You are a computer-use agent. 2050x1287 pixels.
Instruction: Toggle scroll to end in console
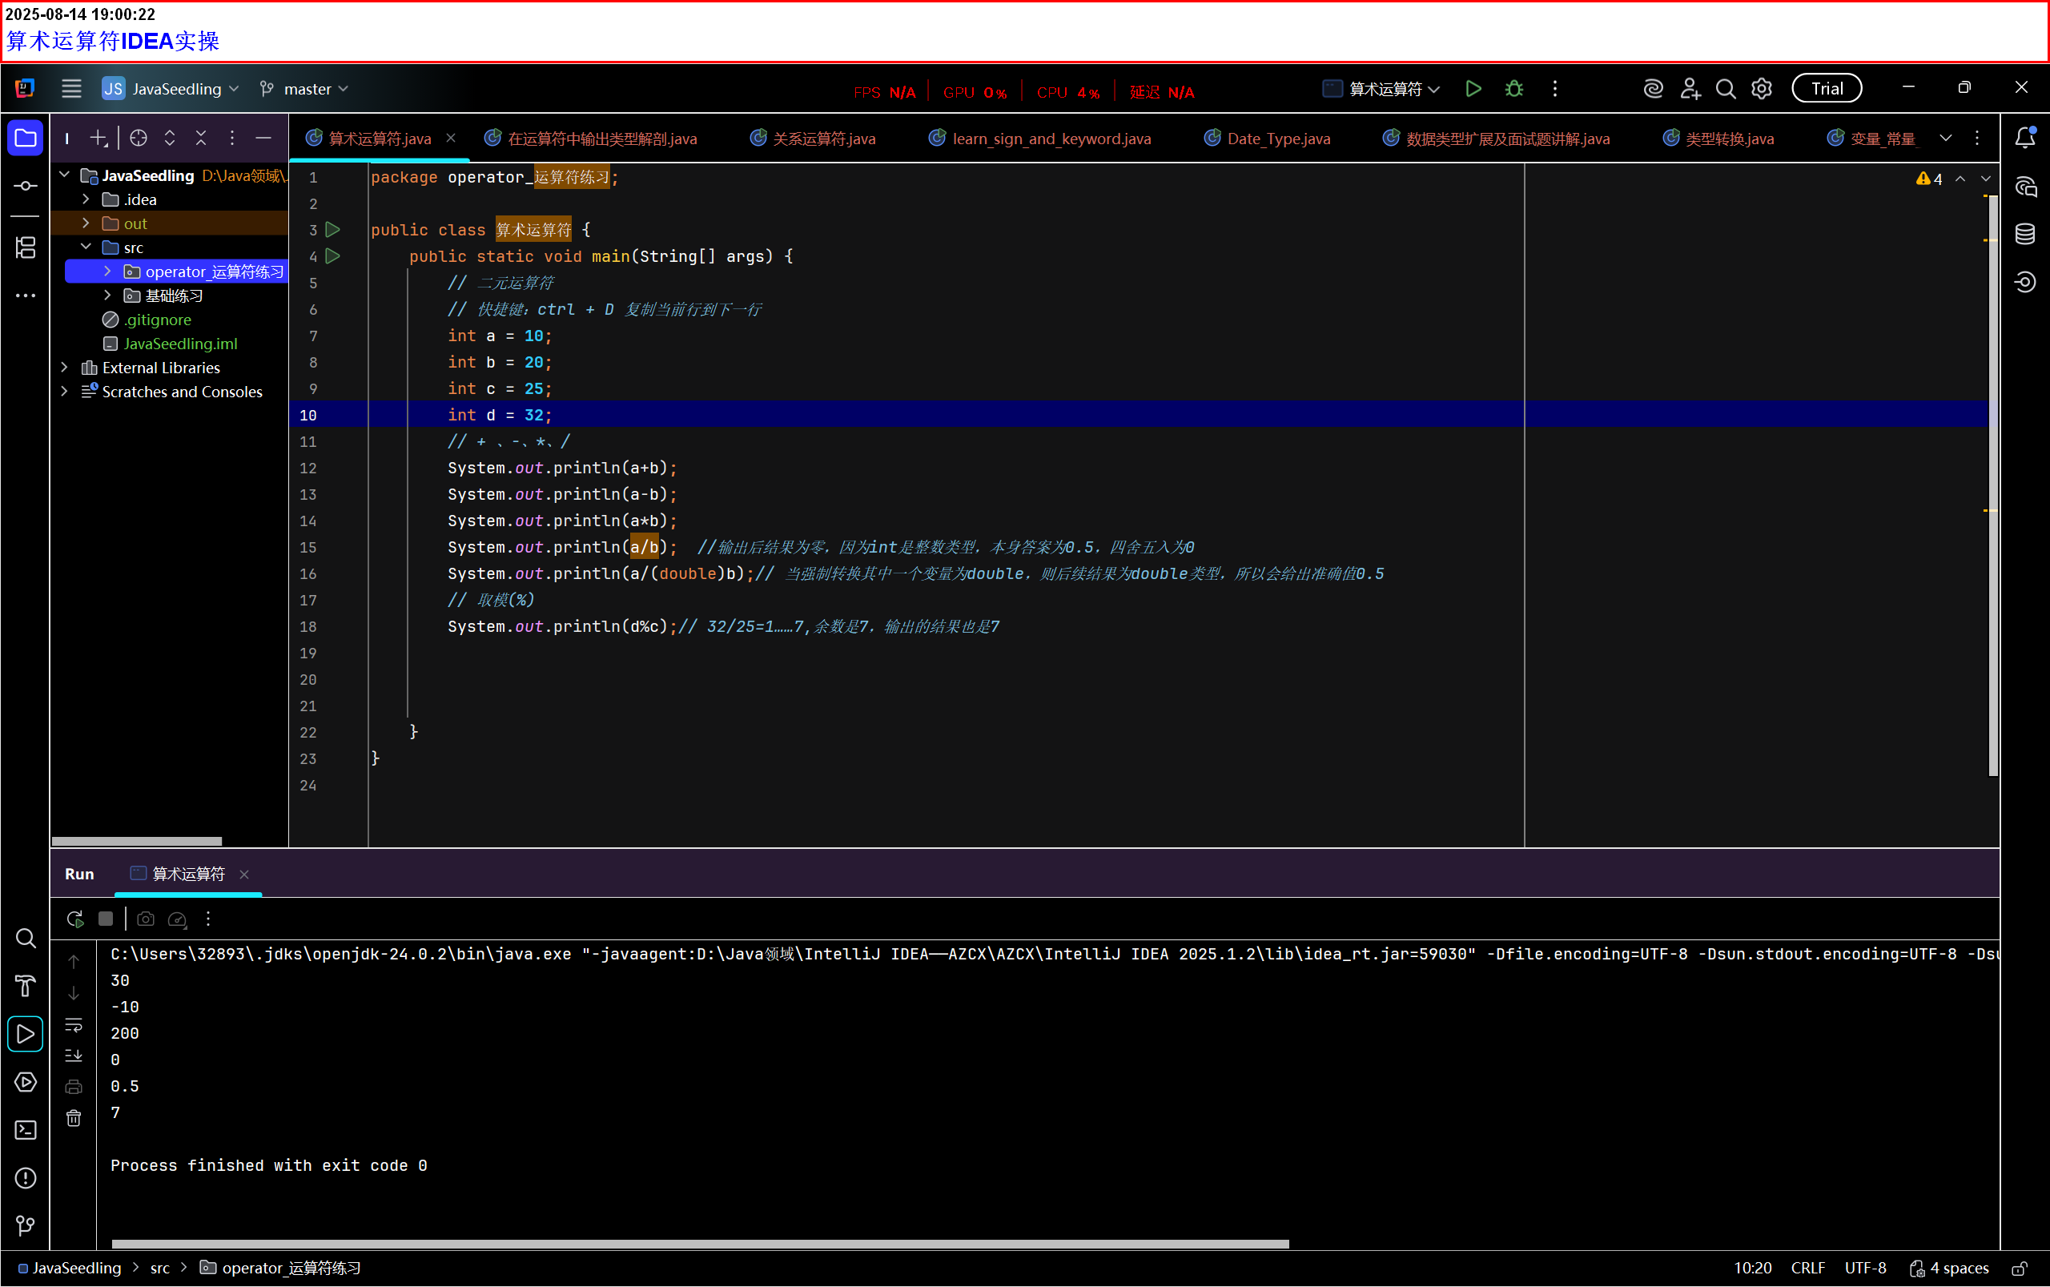[x=74, y=1056]
